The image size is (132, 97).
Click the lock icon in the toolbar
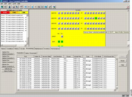pyautogui.click(x=9, y=7)
